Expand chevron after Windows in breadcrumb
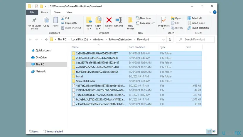 [106, 39]
